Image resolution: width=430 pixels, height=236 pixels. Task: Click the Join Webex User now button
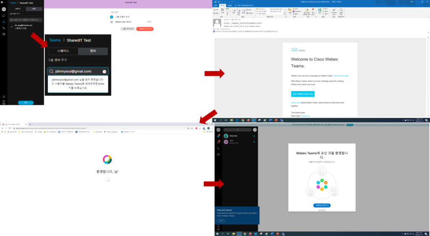[303, 94]
